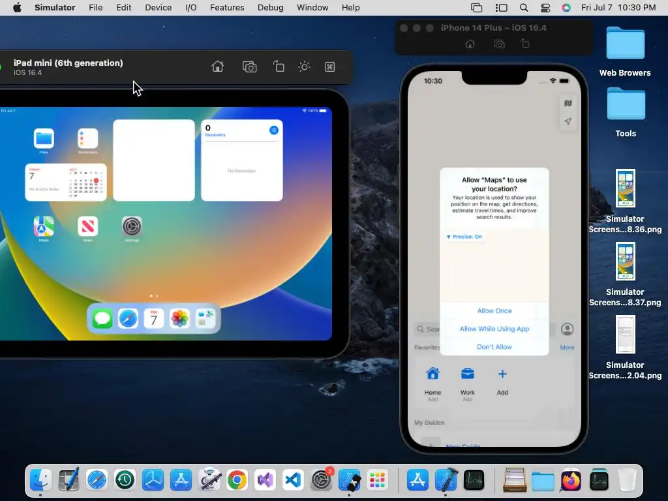The image size is (668, 501).
Task: Tap the Work favorite in iPhone Maps
Action: pos(467,374)
